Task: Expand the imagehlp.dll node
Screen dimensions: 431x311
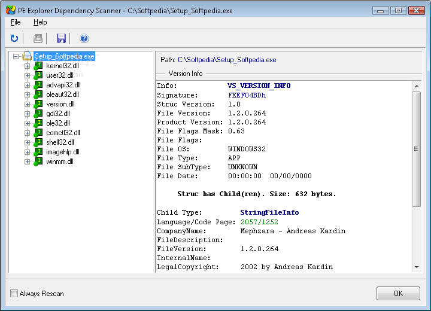Action: pyautogui.click(x=27, y=152)
